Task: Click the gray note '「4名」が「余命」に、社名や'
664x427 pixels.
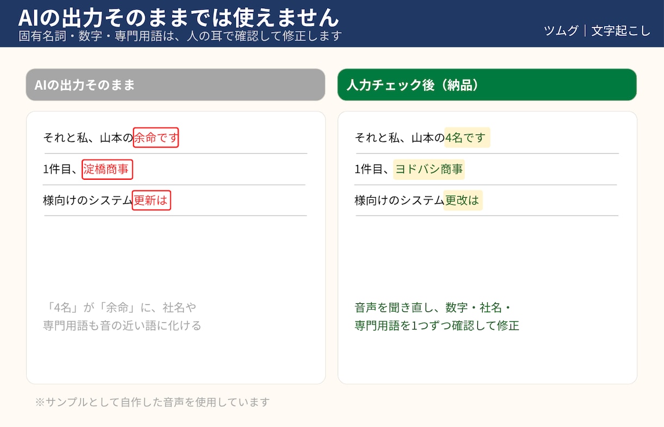Action: coord(120,308)
